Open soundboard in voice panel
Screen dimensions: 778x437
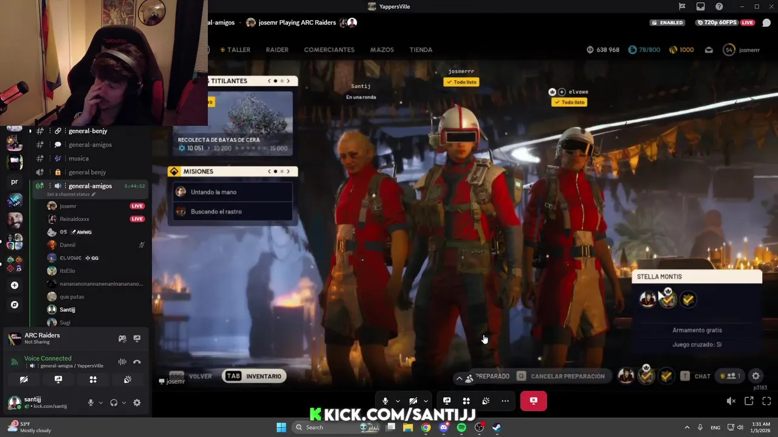coord(128,379)
